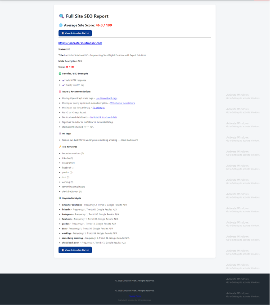Screen dimensions: 270x305
Task: Click the something amazing Keyword Analysis row
Action: (95, 238)
